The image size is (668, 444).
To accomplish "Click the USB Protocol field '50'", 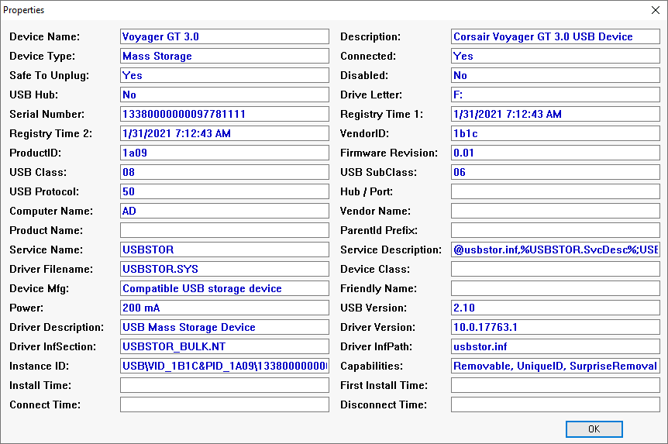I will coord(225,191).
